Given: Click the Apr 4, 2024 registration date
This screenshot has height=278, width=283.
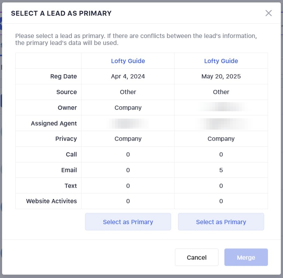Looking at the screenshot, I should (128, 77).
